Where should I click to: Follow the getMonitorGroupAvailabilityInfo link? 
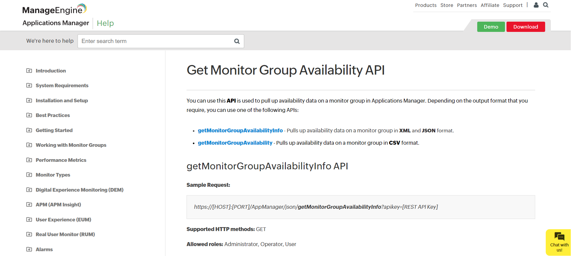pos(240,131)
